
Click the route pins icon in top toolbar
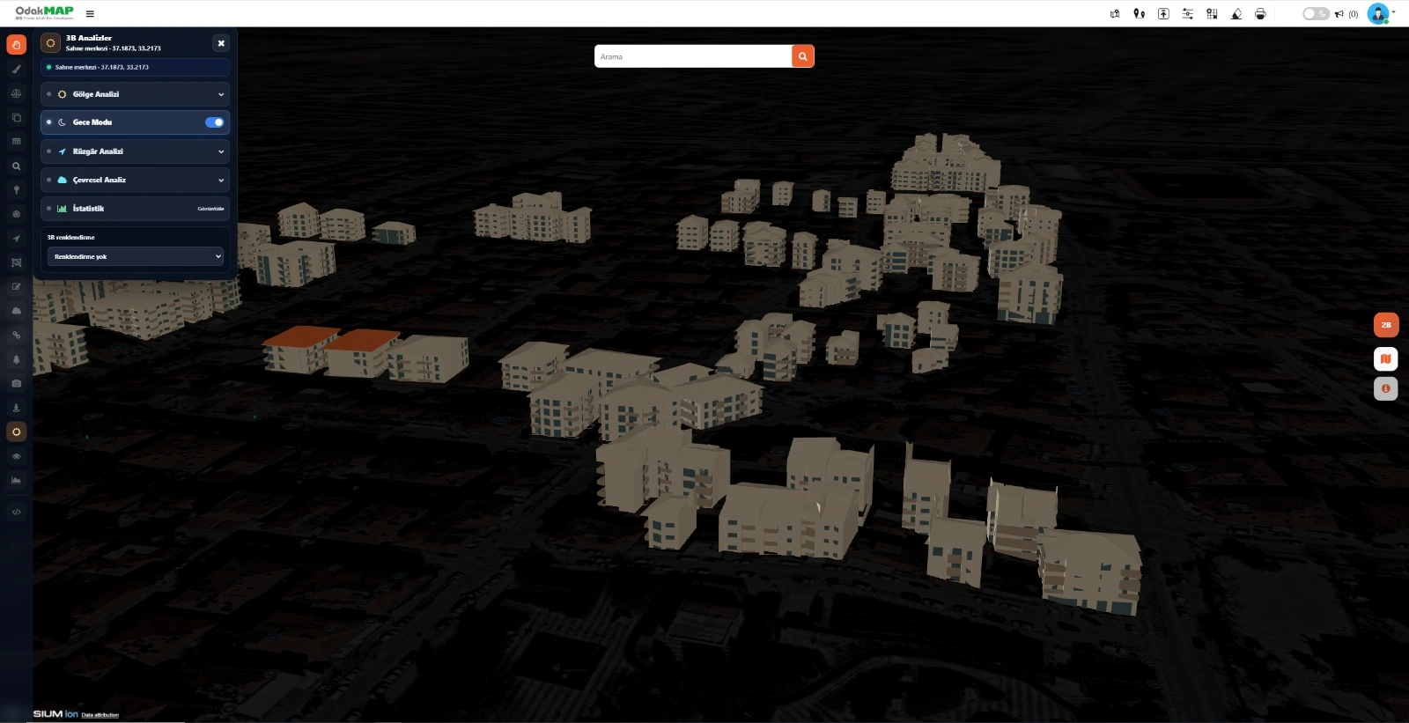1140,14
